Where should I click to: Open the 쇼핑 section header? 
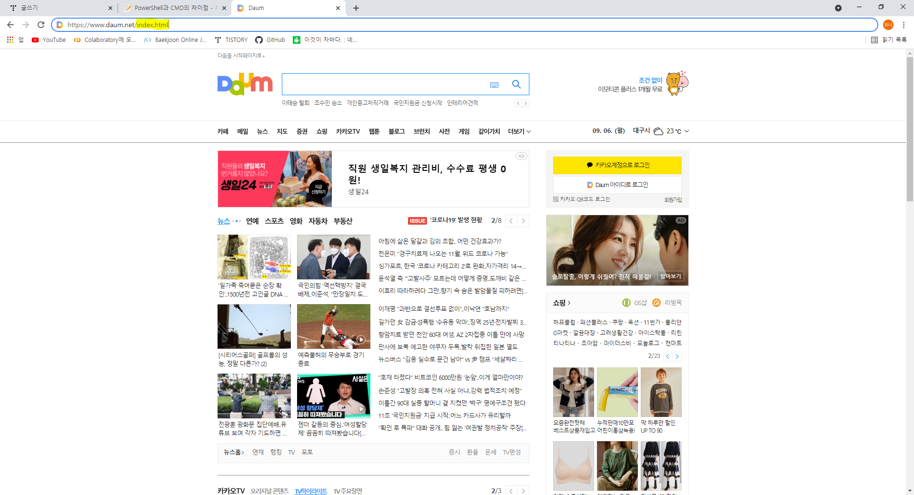click(562, 303)
